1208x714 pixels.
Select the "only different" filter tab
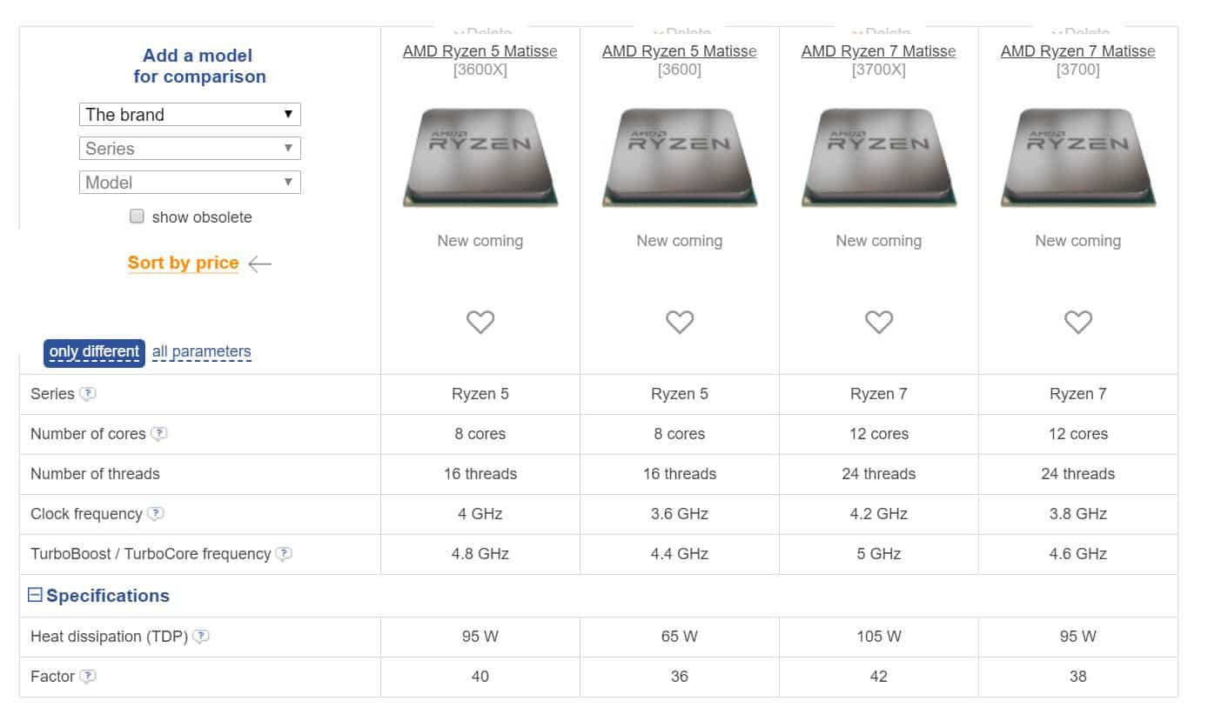[93, 352]
